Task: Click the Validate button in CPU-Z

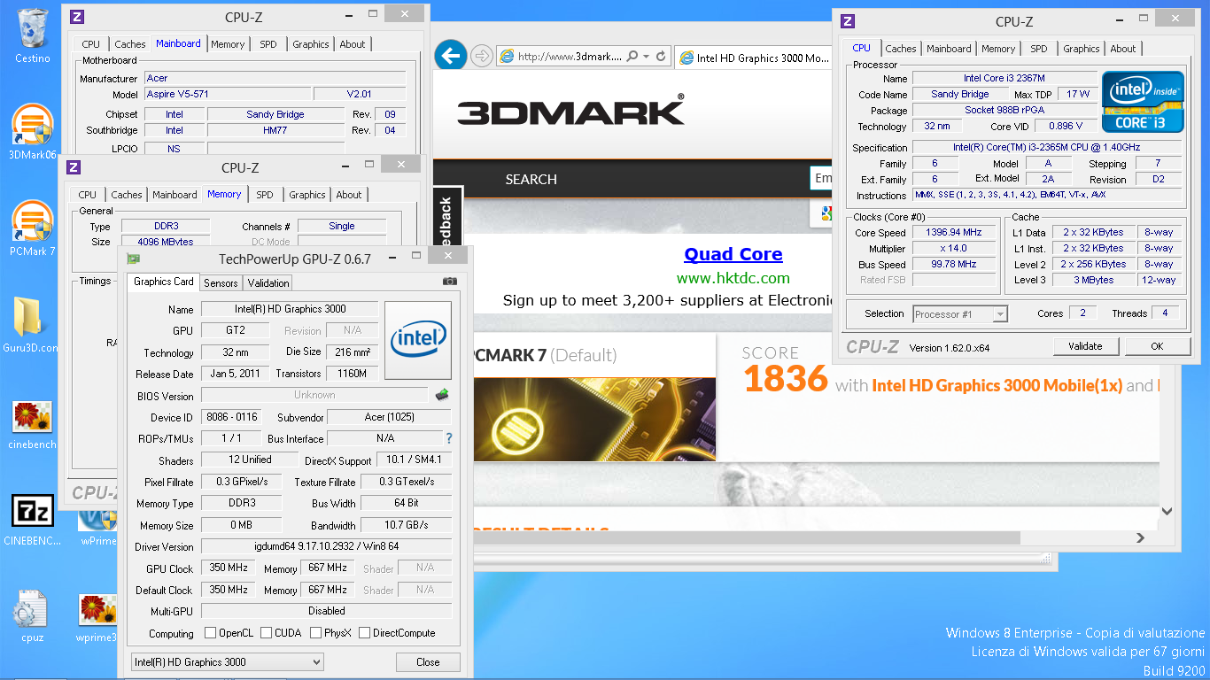Action: (1085, 346)
